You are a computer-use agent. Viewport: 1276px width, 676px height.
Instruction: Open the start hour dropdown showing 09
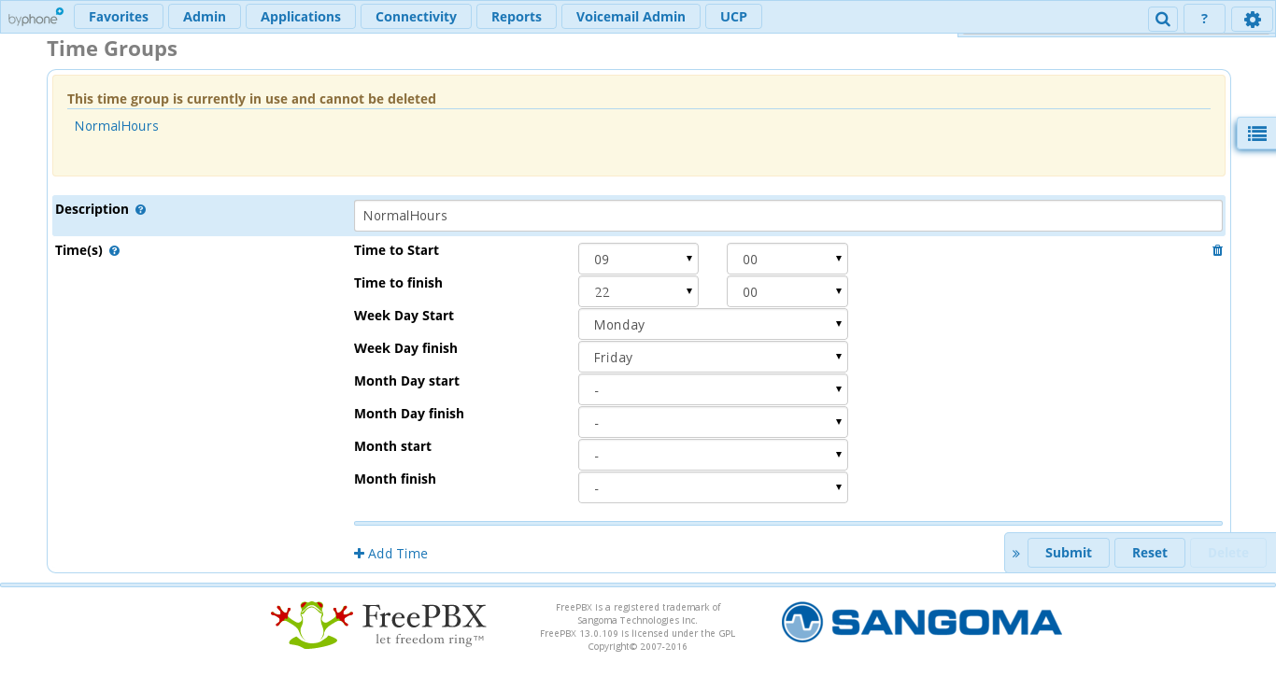638,260
